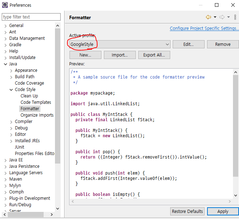Click Restore Defaults button
Screen dimensions: 239x219
point(187,212)
